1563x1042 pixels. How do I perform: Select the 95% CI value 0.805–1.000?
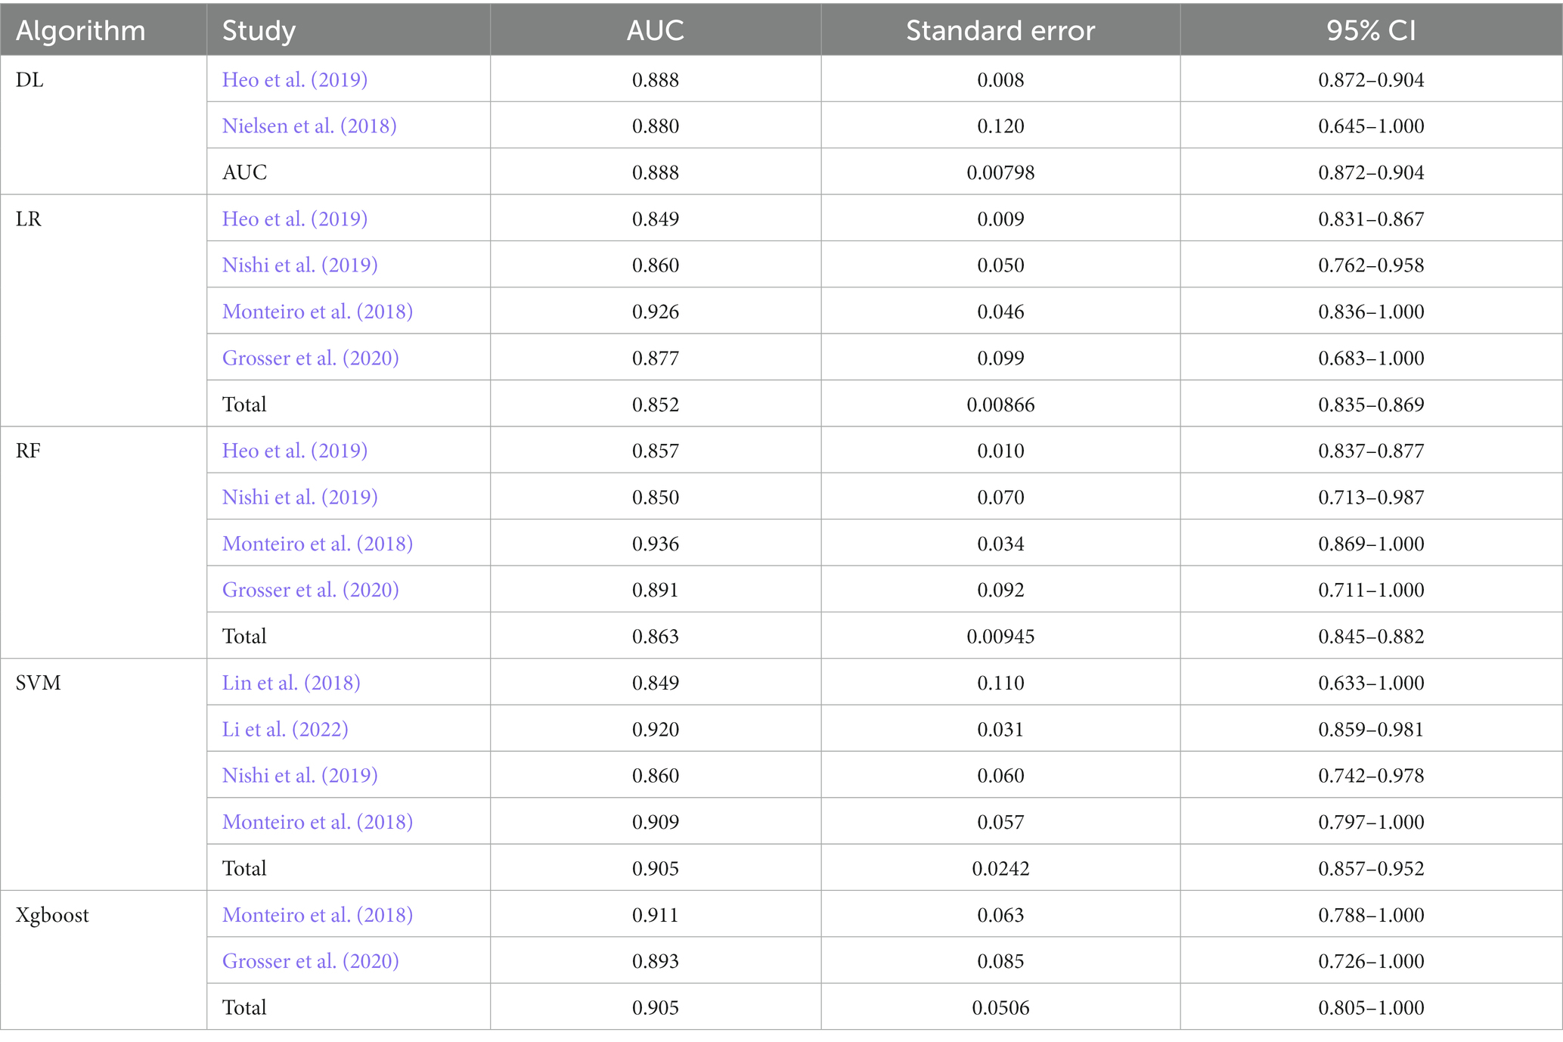(1371, 1007)
